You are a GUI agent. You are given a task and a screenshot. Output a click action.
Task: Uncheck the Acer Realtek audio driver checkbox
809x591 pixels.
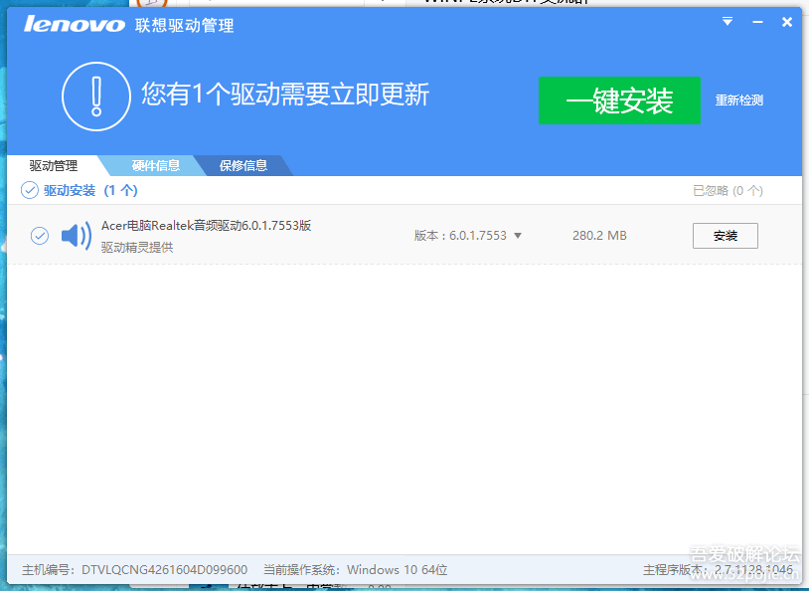[40, 236]
